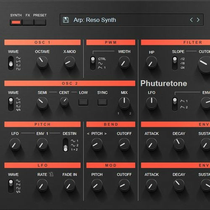Viewport: 210px width, 210px height.
Task: Click the OSC 2 MIX knob
Action: (124, 103)
